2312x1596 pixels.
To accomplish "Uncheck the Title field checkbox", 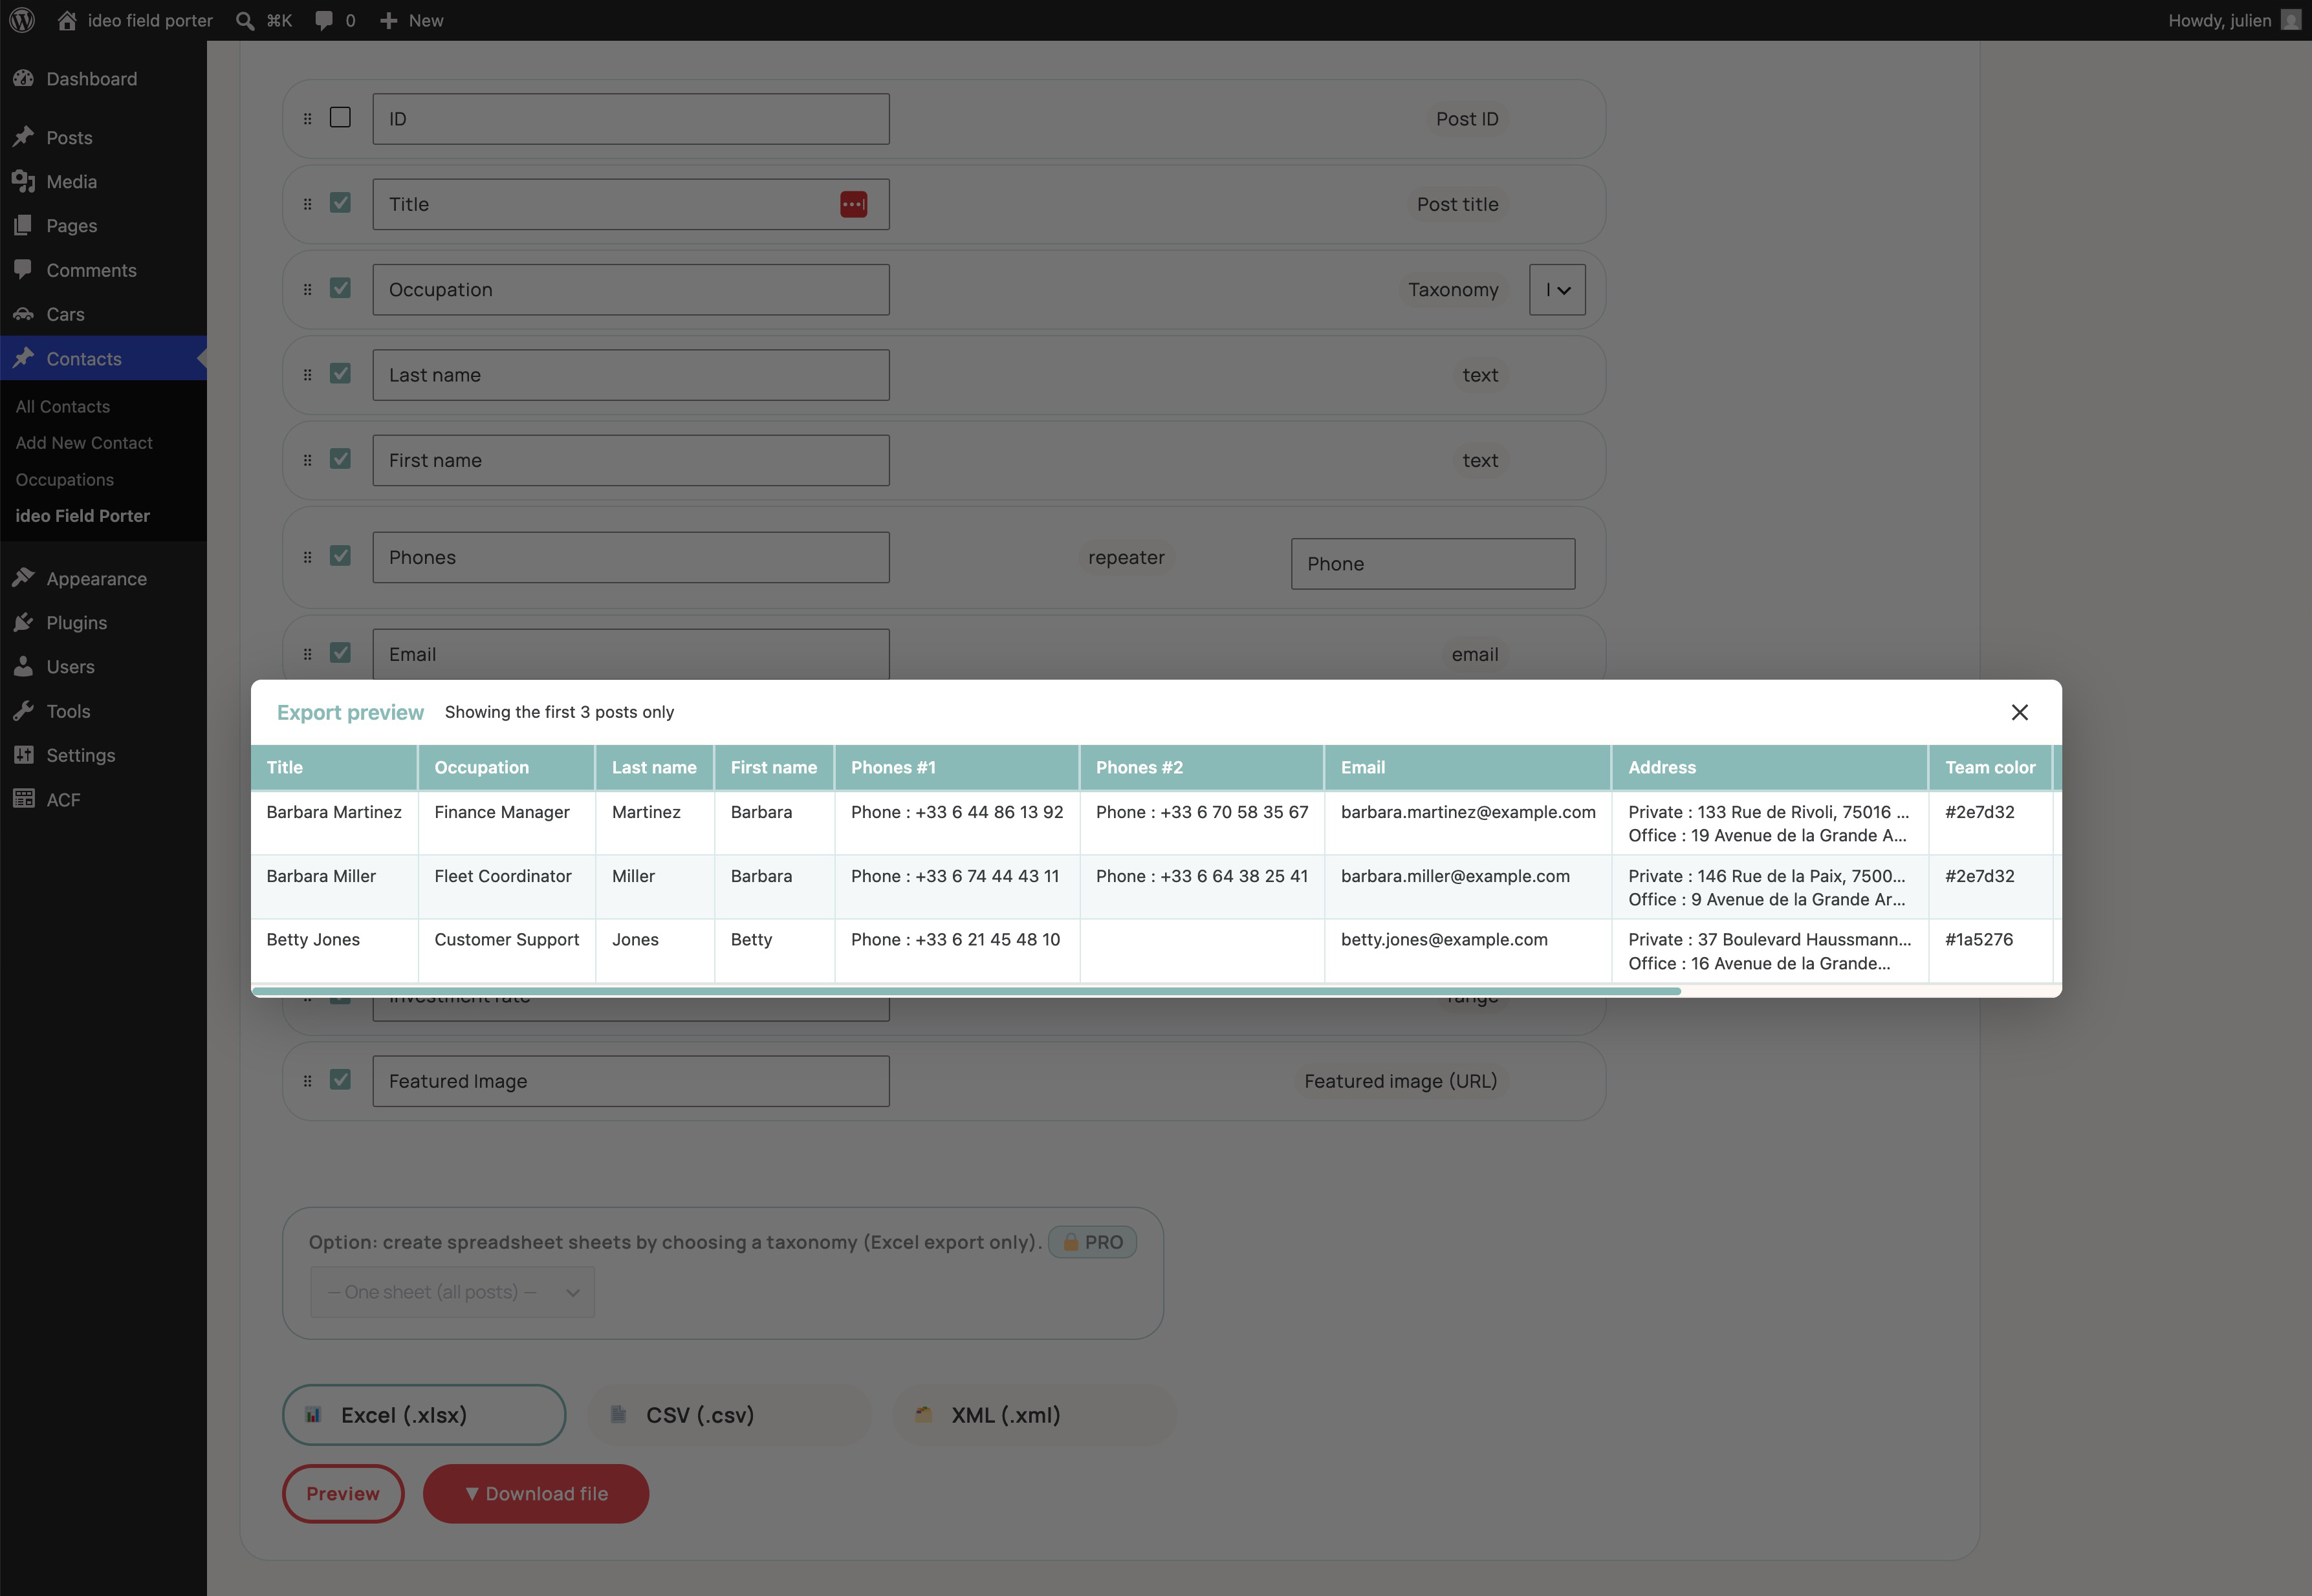I will (340, 203).
